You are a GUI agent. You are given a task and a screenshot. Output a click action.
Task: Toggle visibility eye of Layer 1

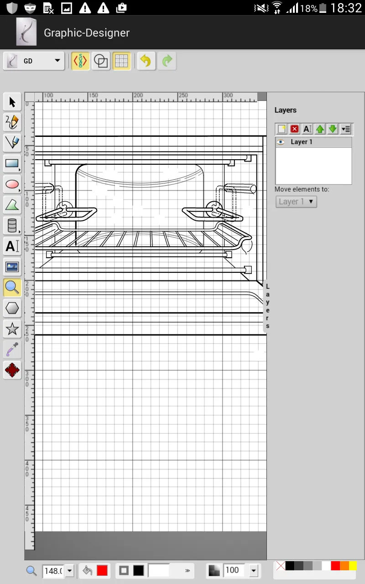(281, 142)
